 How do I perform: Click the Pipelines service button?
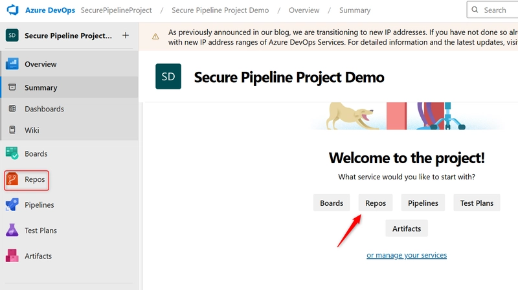coord(423,203)
